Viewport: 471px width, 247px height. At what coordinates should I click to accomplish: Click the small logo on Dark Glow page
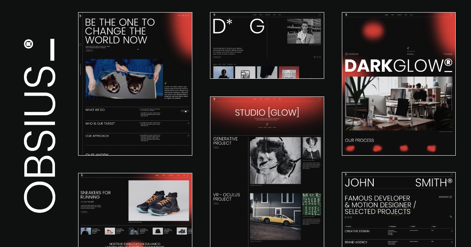pyautogui.click(x=346, y=15)
